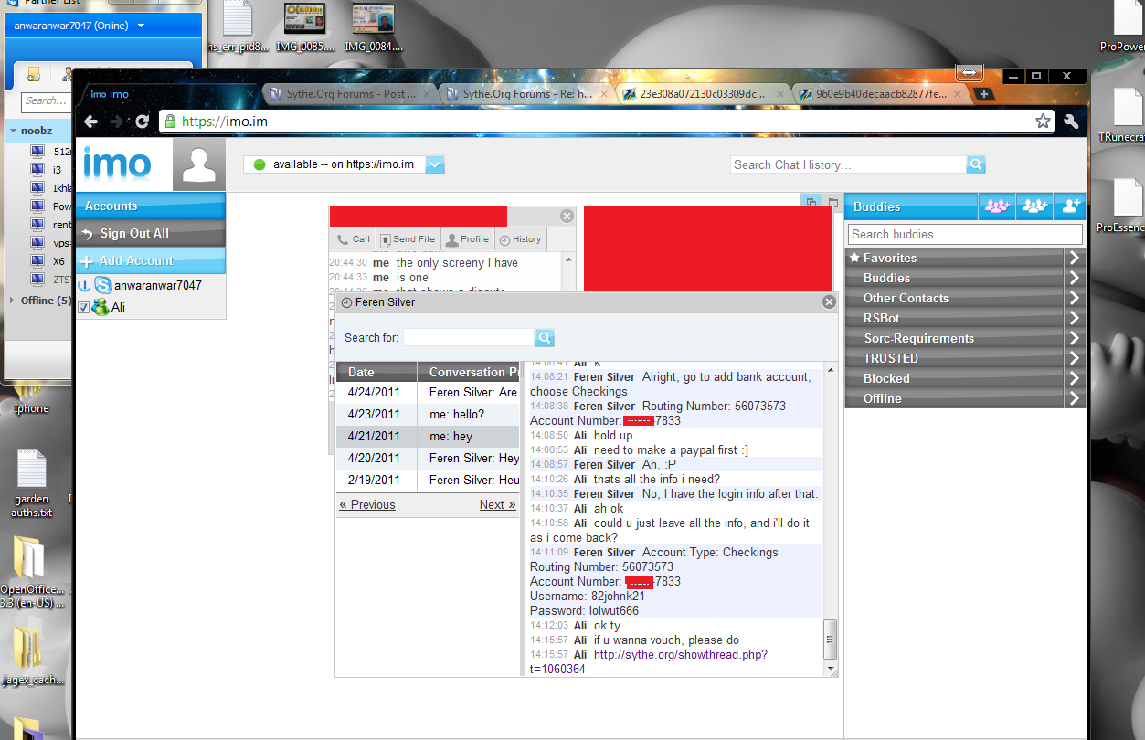Switch to the imo browser tab
Screen dimensions: 1145x740
tap(169, 94)
